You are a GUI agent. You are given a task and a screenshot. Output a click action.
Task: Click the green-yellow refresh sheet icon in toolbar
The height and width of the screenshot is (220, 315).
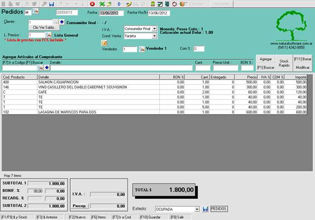coord(109,4)
